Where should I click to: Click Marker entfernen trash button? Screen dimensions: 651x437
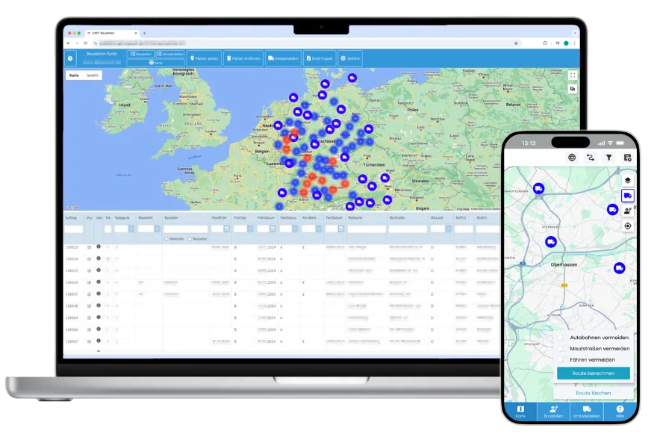(243, 58)
